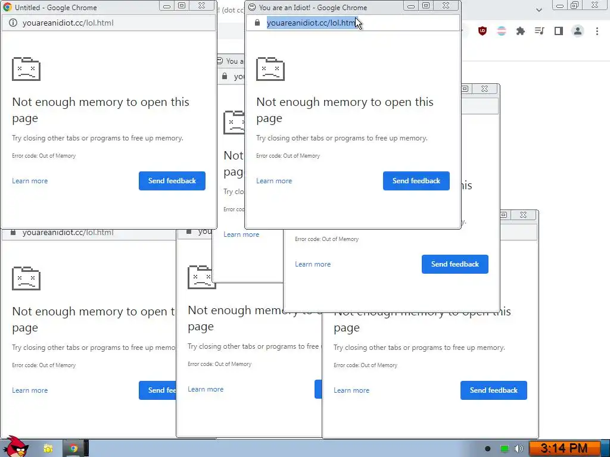The width and height of the screenshot is (610, 457).
Task: Click 'Error code: Out of Memory' in Untitled window
Action: pyautogui.click(x=44, y=156)
